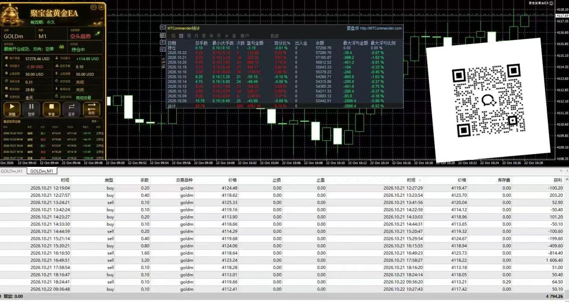Viewport: 569px width, 302px height.
Task: Click the 2026.10.08 row in MTCommander stats
Action: coord(284,101)
